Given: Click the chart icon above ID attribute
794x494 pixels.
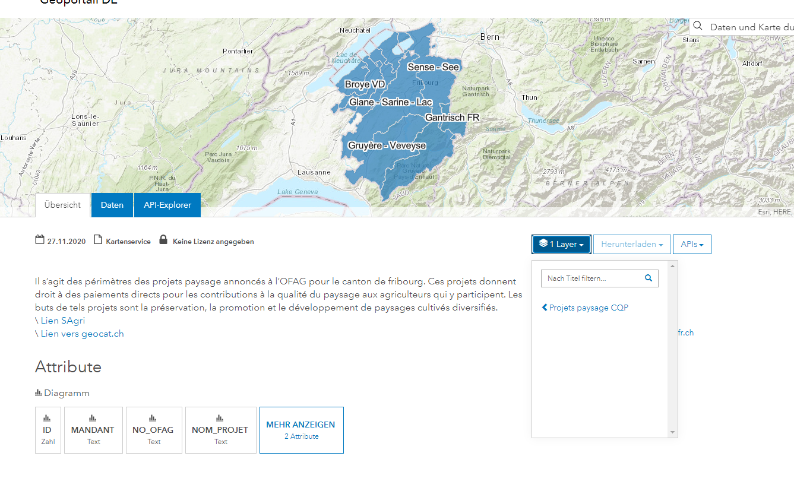Looking at the screenshot, I should pos(48,418).
